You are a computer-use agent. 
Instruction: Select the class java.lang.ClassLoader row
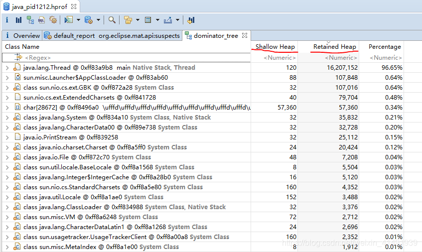click(x=203, y=207)
